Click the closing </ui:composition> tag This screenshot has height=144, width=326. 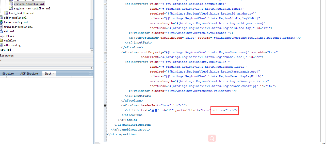pyautogui.click(x=122, y=134)
